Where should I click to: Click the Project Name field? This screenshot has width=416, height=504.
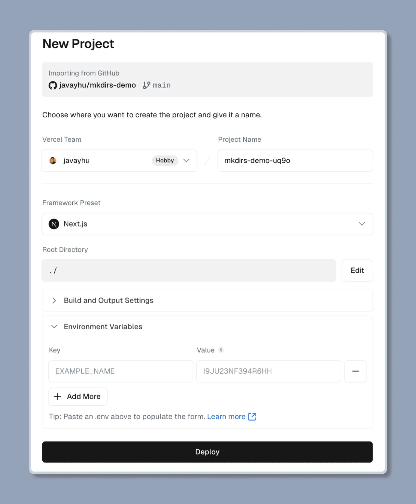pyautogui.click(x=295, y=160)
